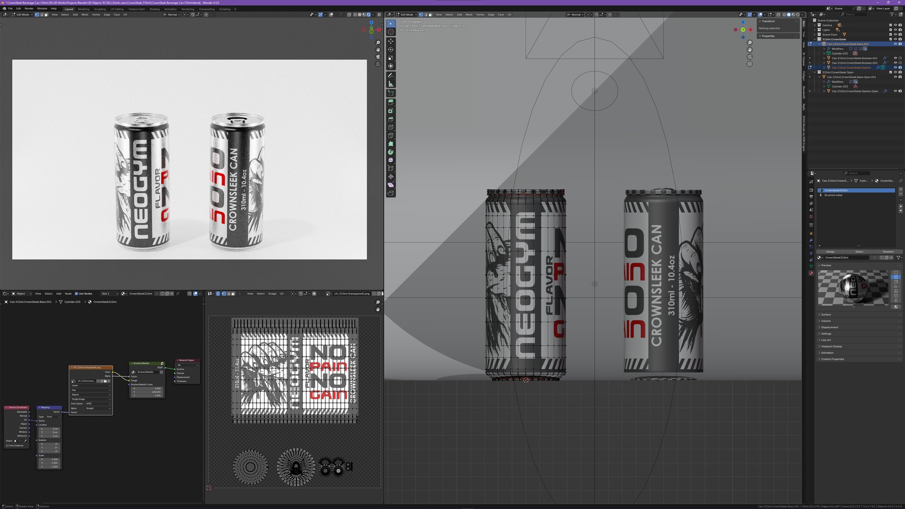
Task: Disable render for Scene Floor collection
Action: 900,34
